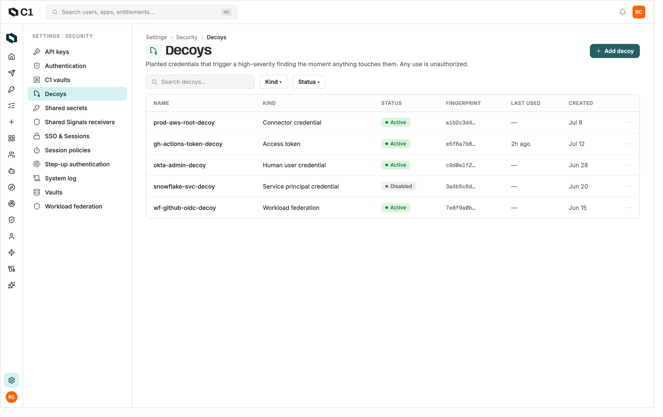Open the paper plane icon in rail
The height and width of the screenshot is (417, 663).
click(11, 73)
